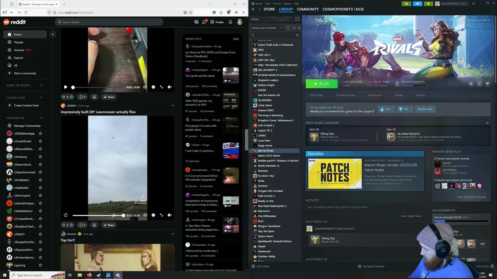Click Create post button on Reddit
The height and width of the screenshot is (279, 497).
tap(217, 22)
